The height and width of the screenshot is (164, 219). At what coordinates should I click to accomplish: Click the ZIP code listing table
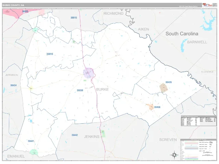[x=199, y=121]
